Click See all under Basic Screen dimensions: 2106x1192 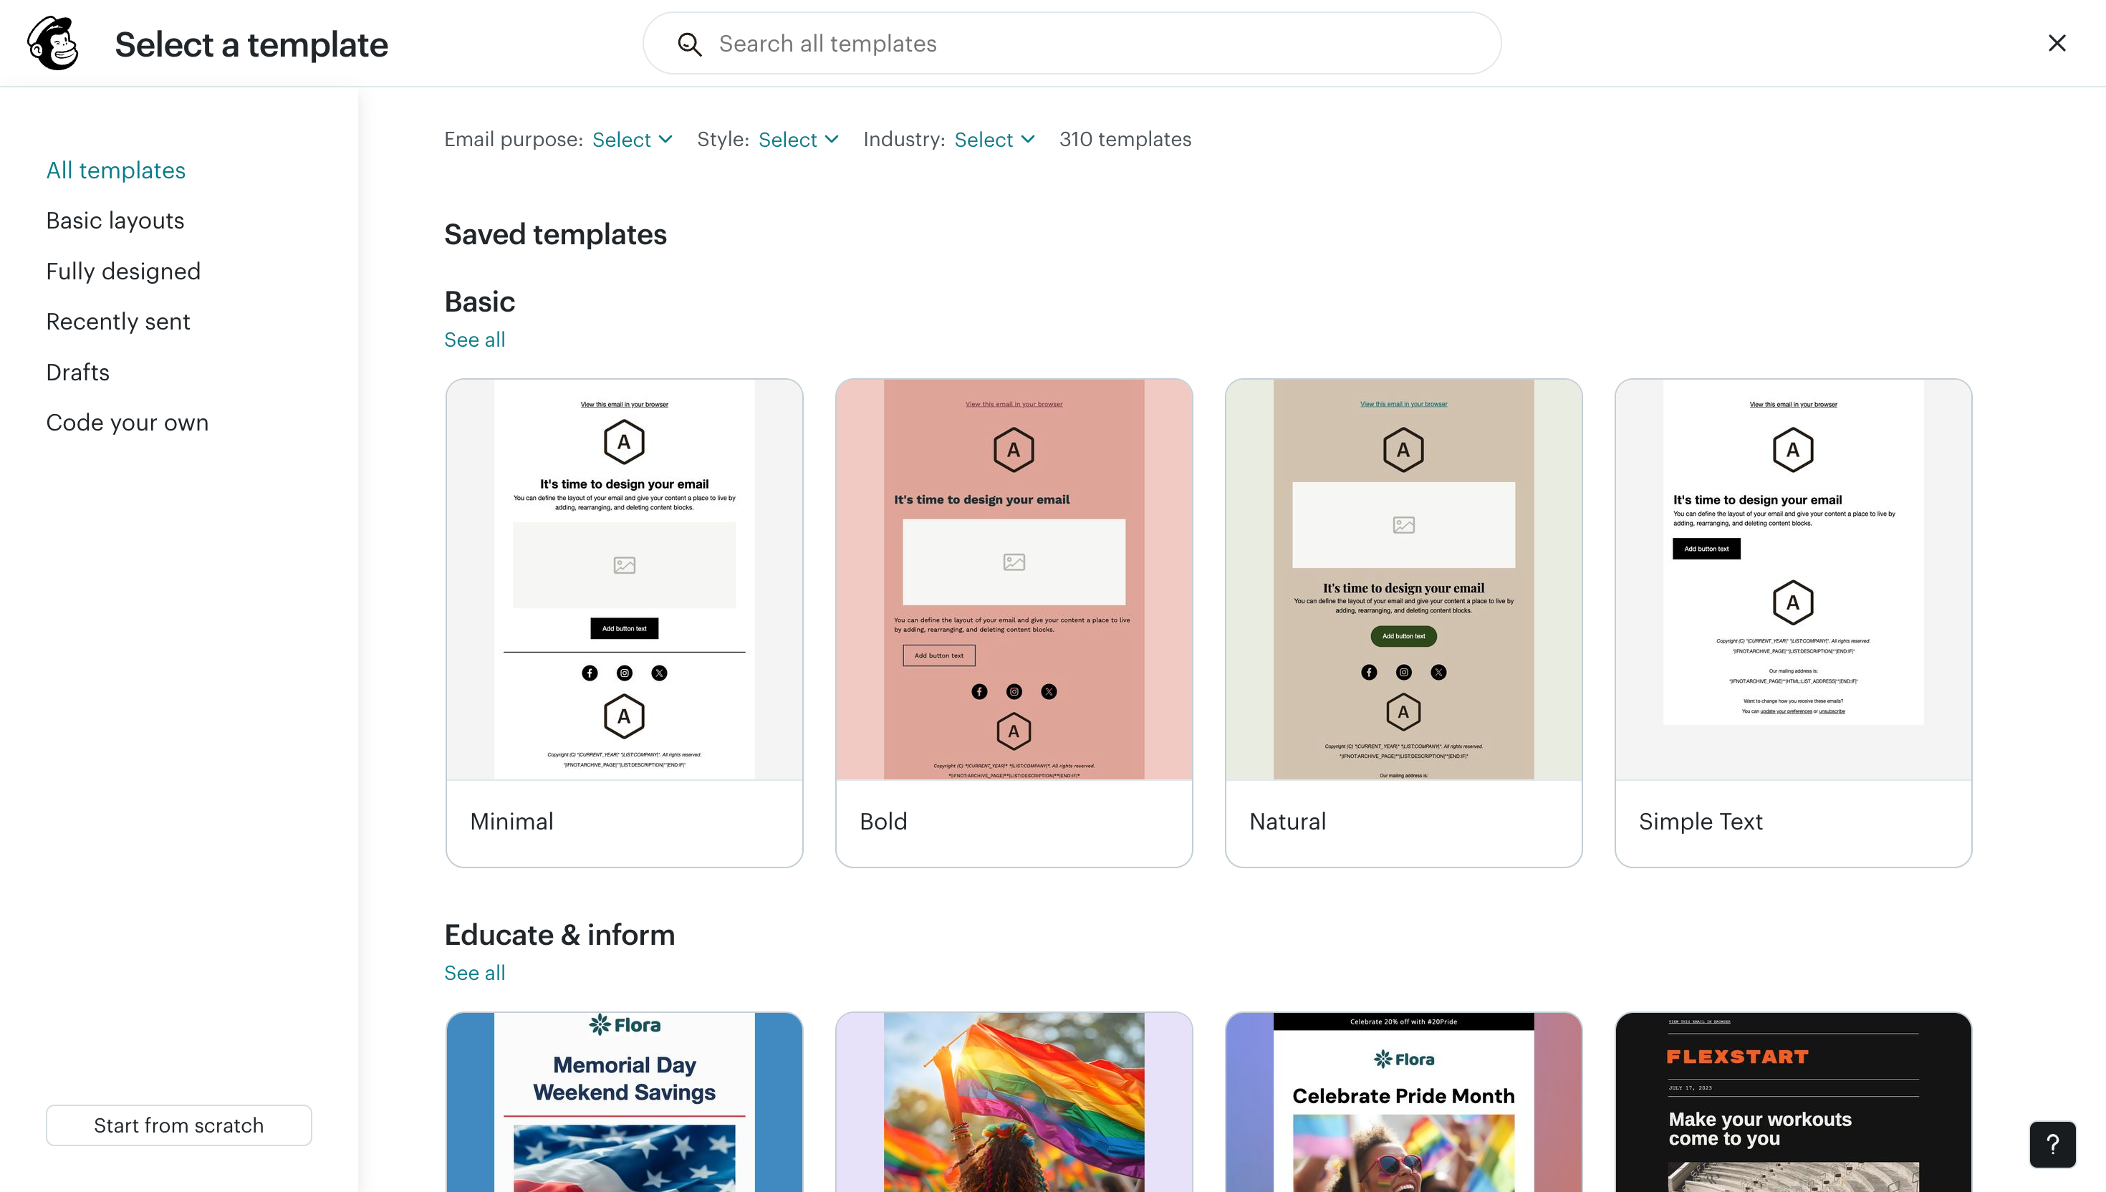tap(475, 340)
